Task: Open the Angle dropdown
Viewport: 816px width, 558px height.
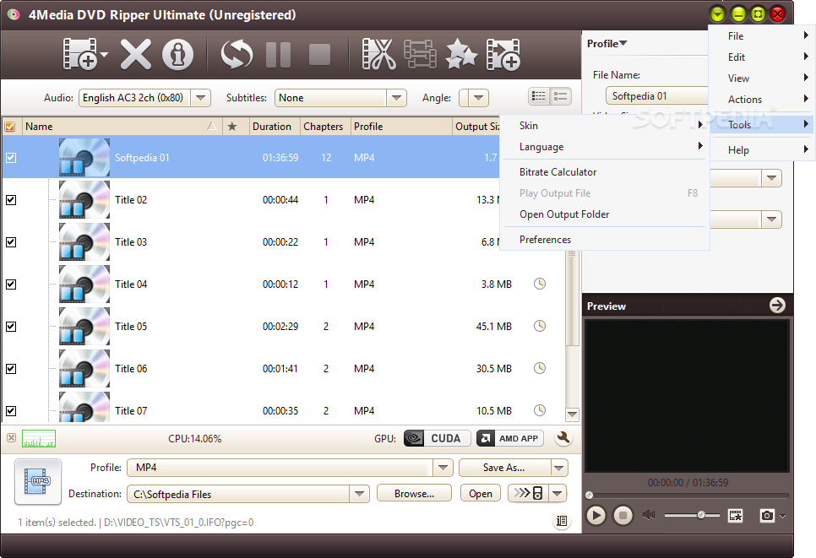Action: [478, 97]
